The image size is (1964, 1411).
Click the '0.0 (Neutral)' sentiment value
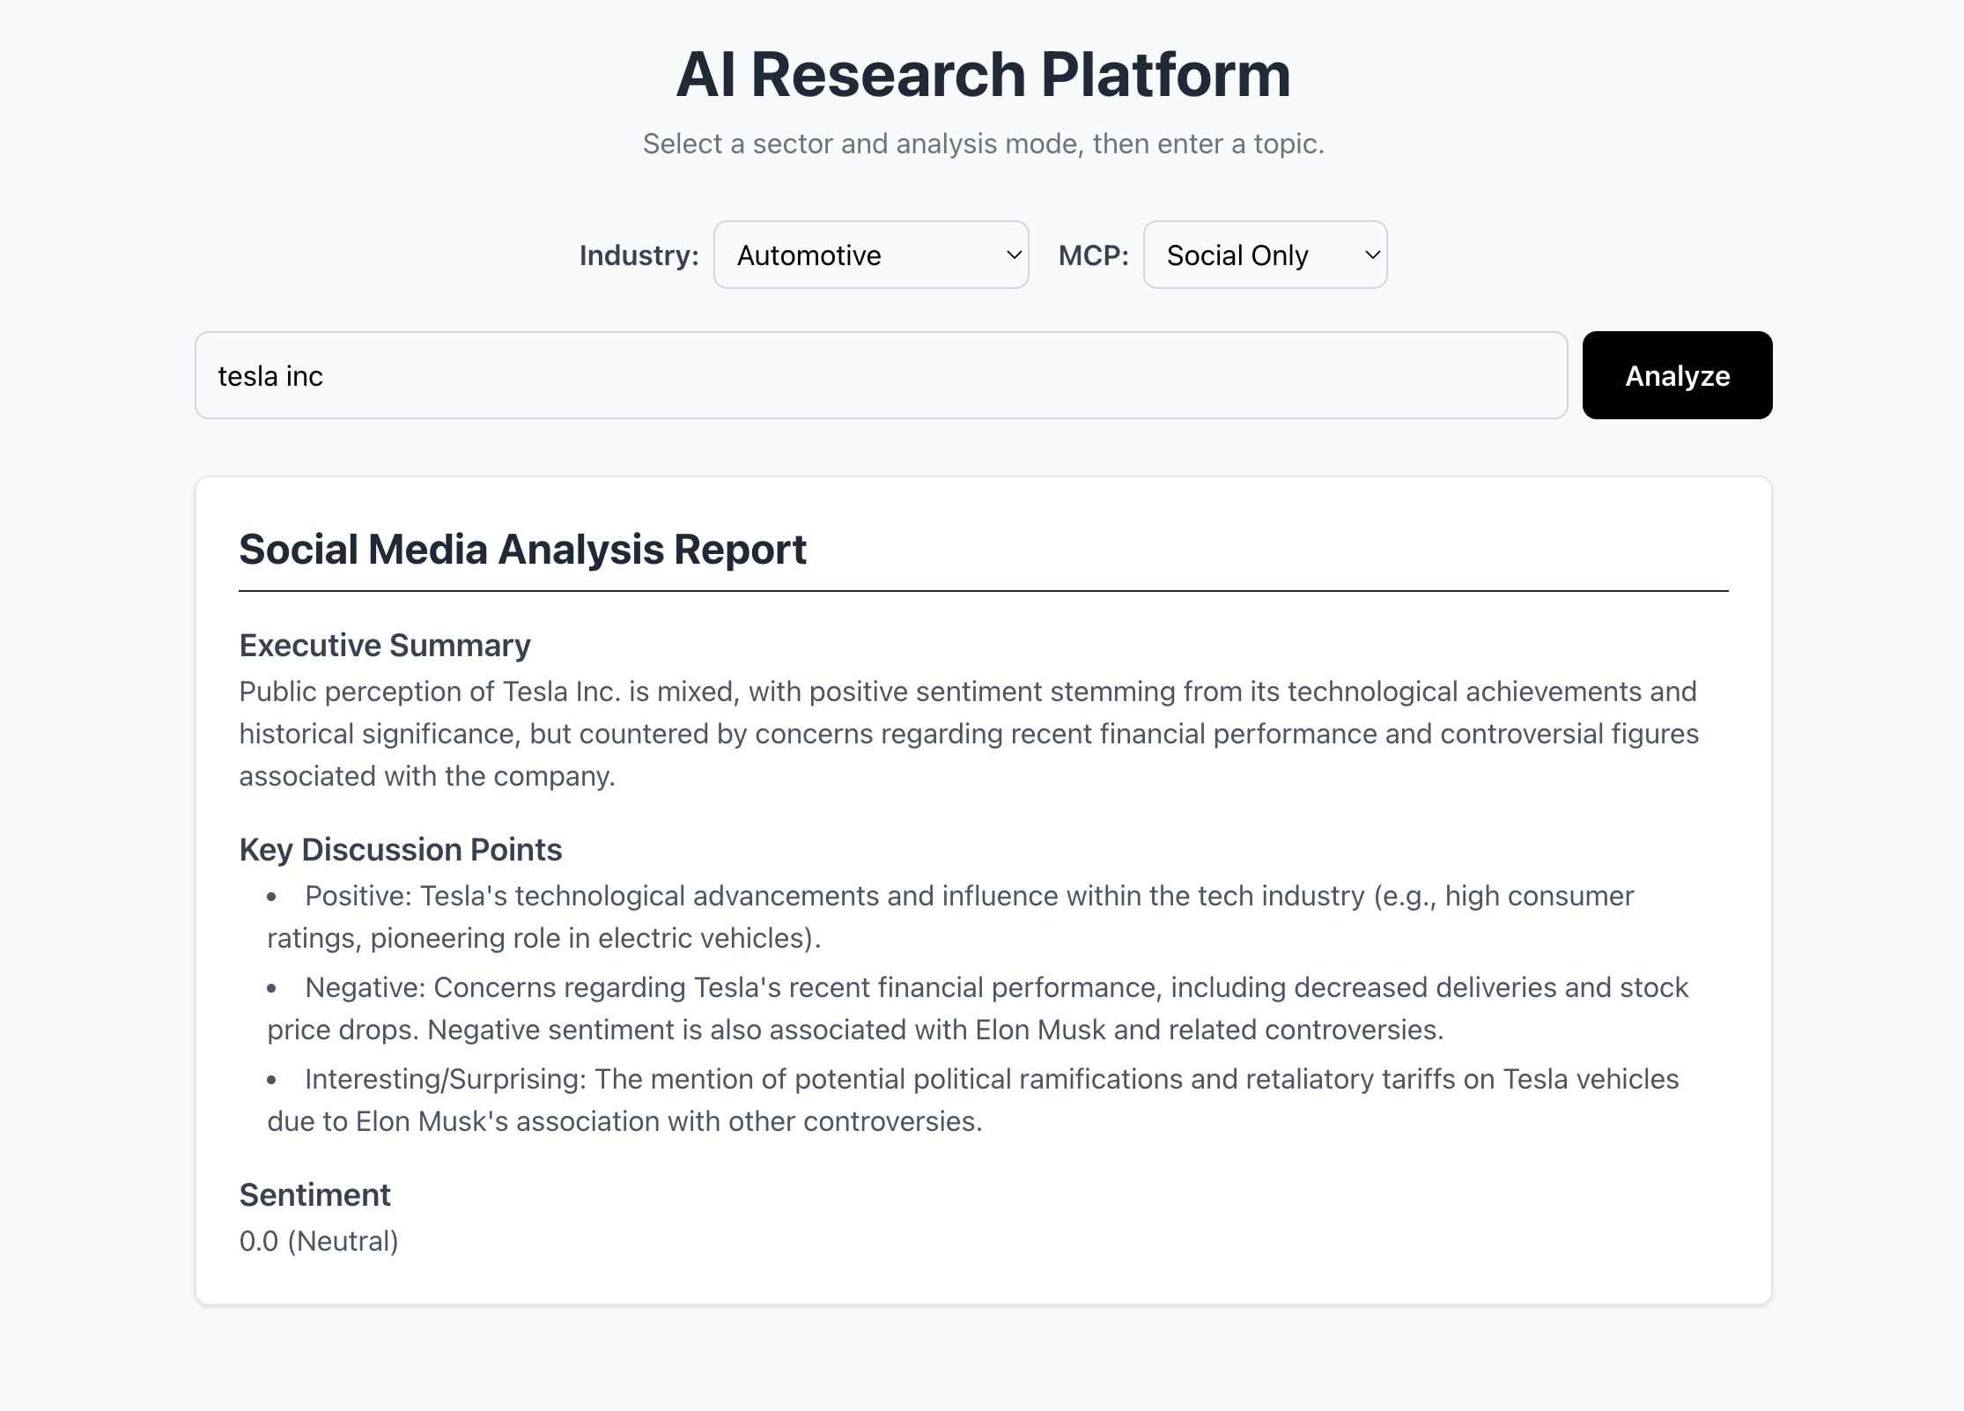[x=319, y=1241]
